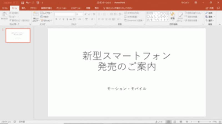Image resolution: width=222 pixels, height=124 pixels.
Task: Click the line spacing icon
Action: coord(120,14)
